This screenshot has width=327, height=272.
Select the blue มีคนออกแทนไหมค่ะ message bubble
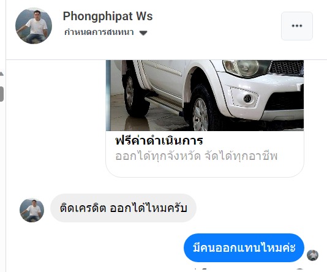pos(244,248)
